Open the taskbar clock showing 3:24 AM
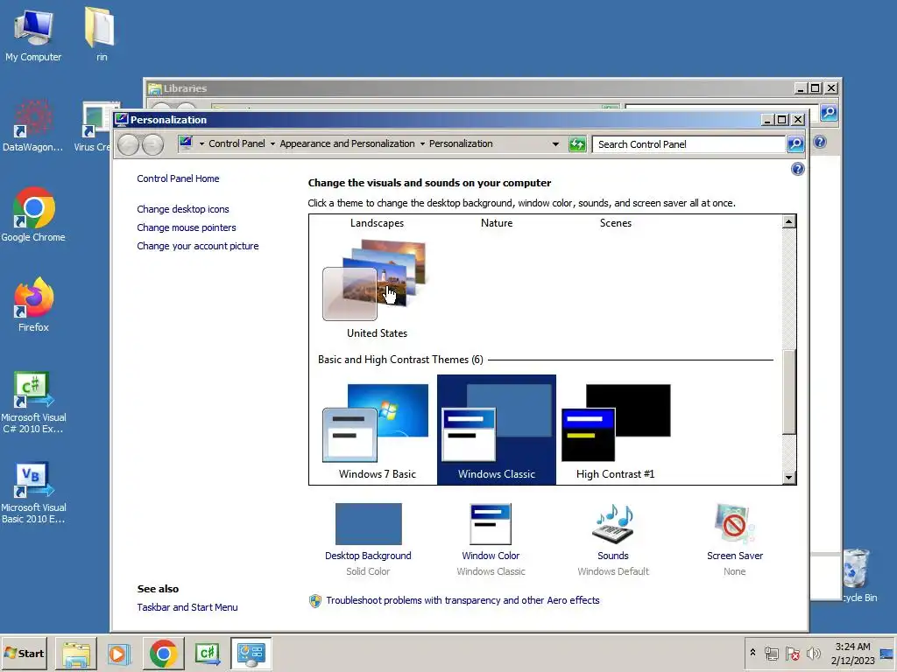897x672 pixels. (x=852, y=653)
